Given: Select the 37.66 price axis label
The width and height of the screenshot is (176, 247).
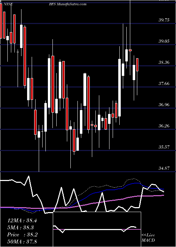Looking at the screenshot, I should 164,84.
